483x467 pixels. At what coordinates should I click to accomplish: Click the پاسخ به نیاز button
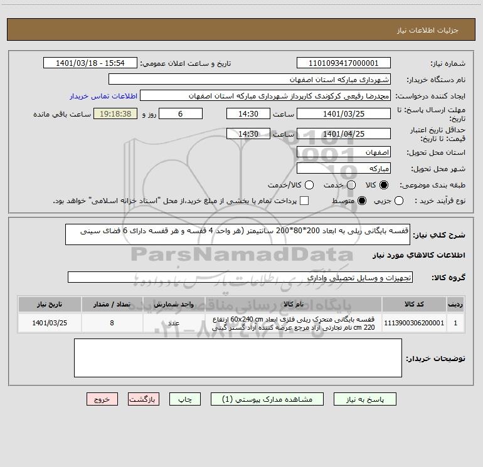(364, 399)
